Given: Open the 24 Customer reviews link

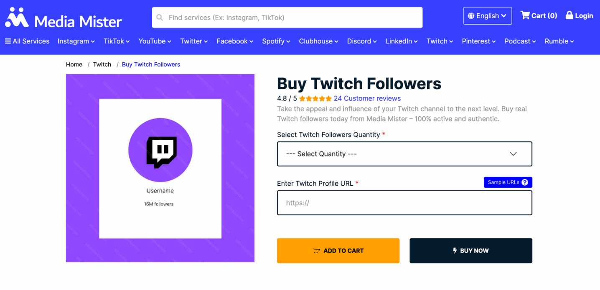Looking at the screenshot, I should (x=367, y=98).
